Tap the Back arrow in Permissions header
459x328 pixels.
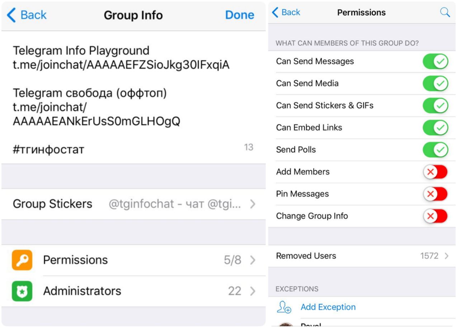[x=275, y=13]
